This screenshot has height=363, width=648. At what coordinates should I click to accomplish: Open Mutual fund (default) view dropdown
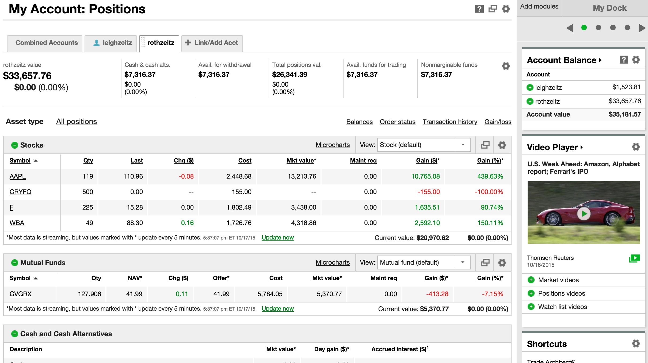(x=463, y=262)
